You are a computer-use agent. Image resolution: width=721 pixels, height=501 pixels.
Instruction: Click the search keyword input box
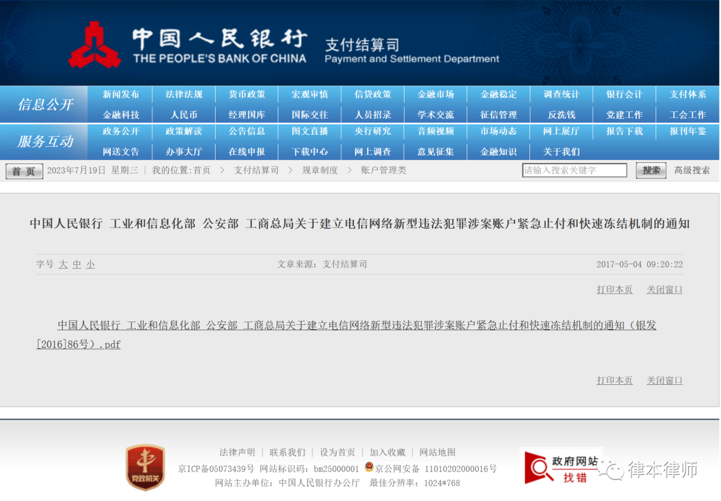click(x=574, y=170)
